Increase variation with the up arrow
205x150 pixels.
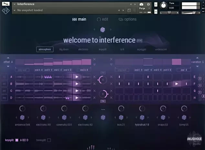pos(197,58)
